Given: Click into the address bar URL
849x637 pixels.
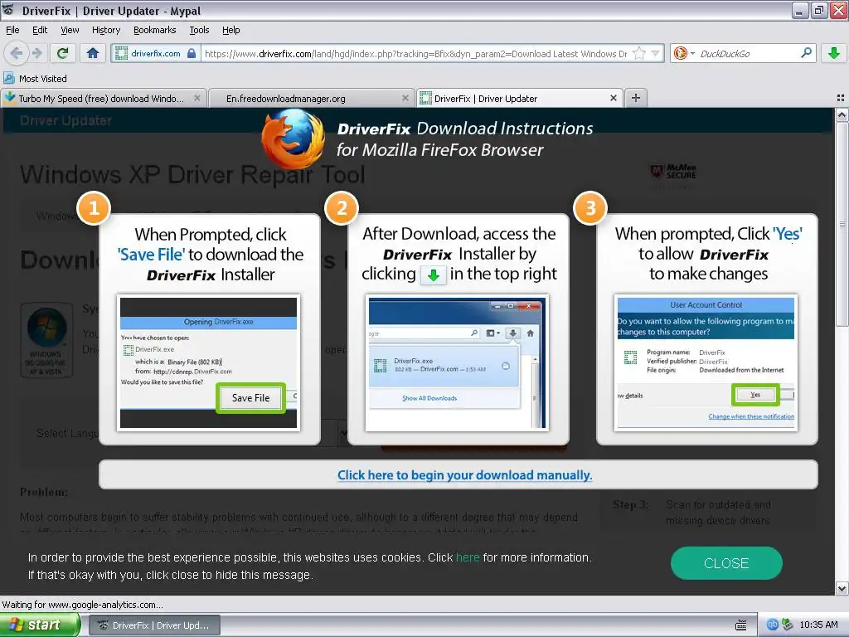Looking at the screenshot, I should (416, 53).
